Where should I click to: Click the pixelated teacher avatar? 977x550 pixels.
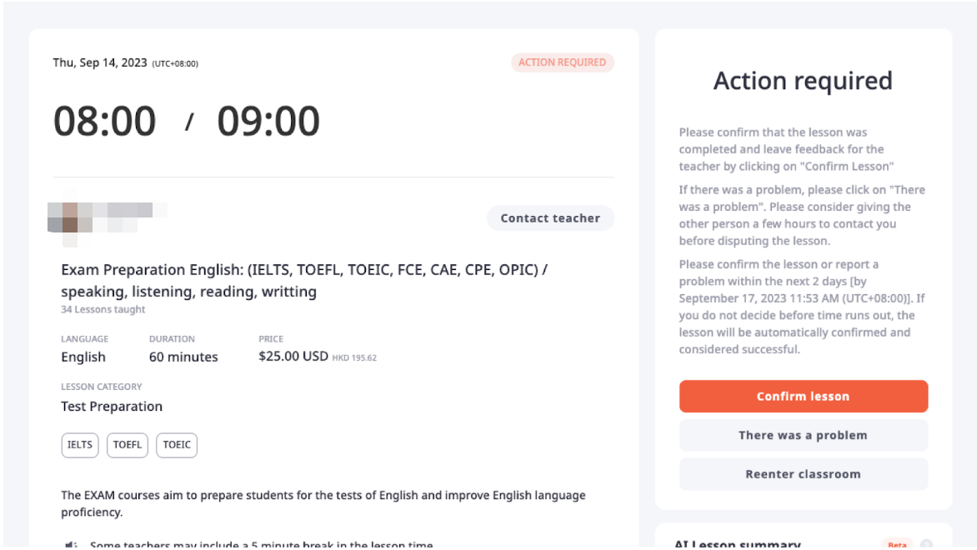pos(69,217)
